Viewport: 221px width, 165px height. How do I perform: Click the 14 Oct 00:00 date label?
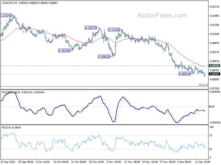(61, 162)
